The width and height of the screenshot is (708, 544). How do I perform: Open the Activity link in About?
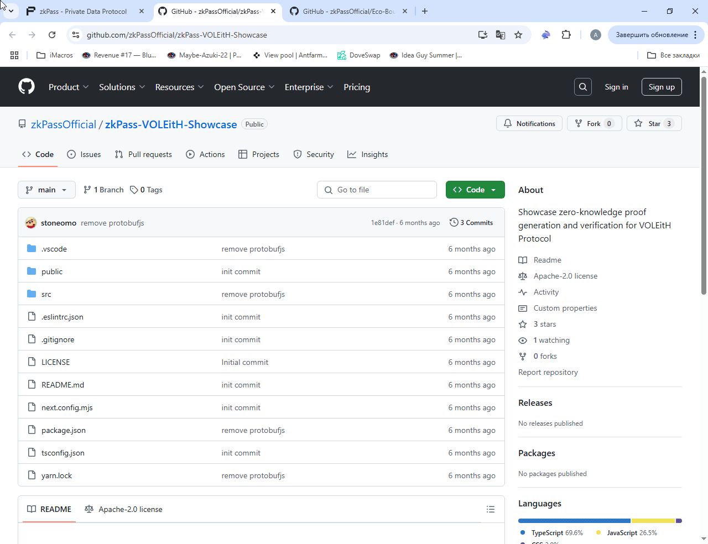(546, 292)
